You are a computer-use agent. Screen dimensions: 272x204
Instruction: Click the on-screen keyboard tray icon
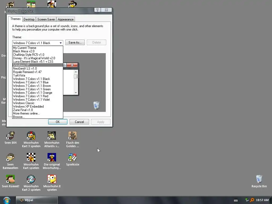click(236, 200)
